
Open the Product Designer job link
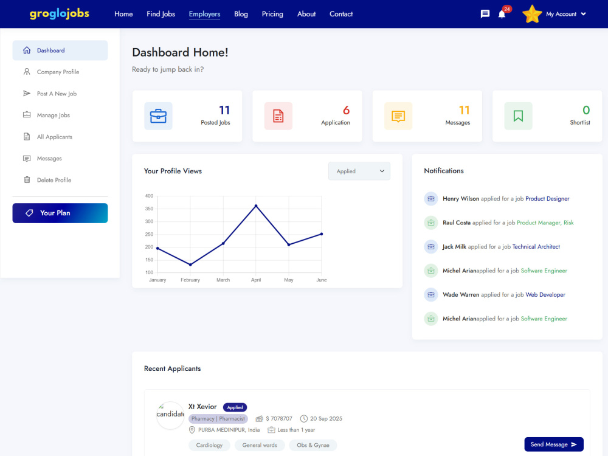[547, 199]
